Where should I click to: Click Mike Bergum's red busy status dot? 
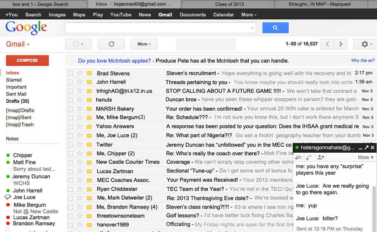[x=8, y=205]
